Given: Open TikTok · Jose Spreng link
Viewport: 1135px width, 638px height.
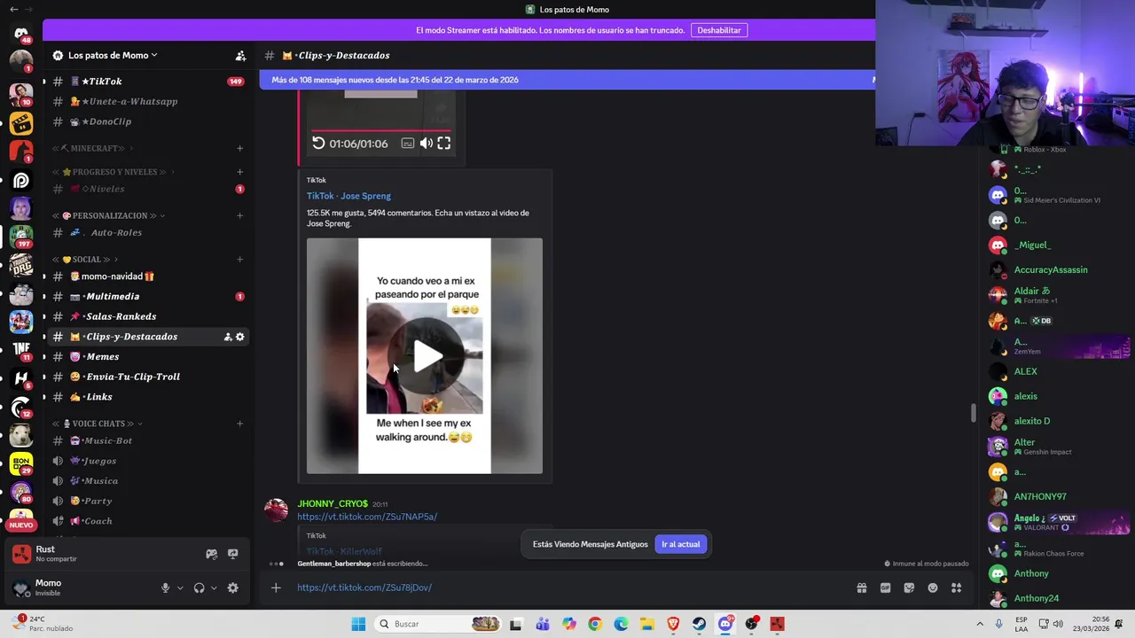Looking at the screenshot, I should click(x=348, y=196).
